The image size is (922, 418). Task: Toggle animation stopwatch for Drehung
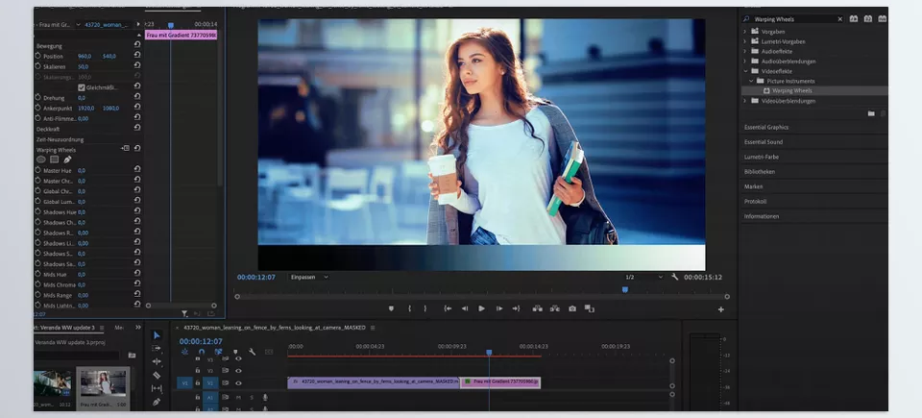coord(38,98)
